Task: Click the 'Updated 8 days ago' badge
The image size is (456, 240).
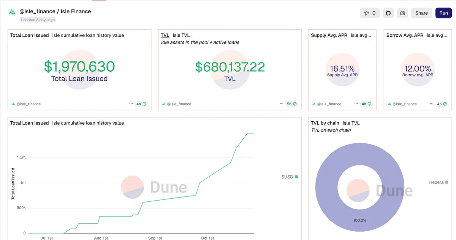Action: coord(38,20)
